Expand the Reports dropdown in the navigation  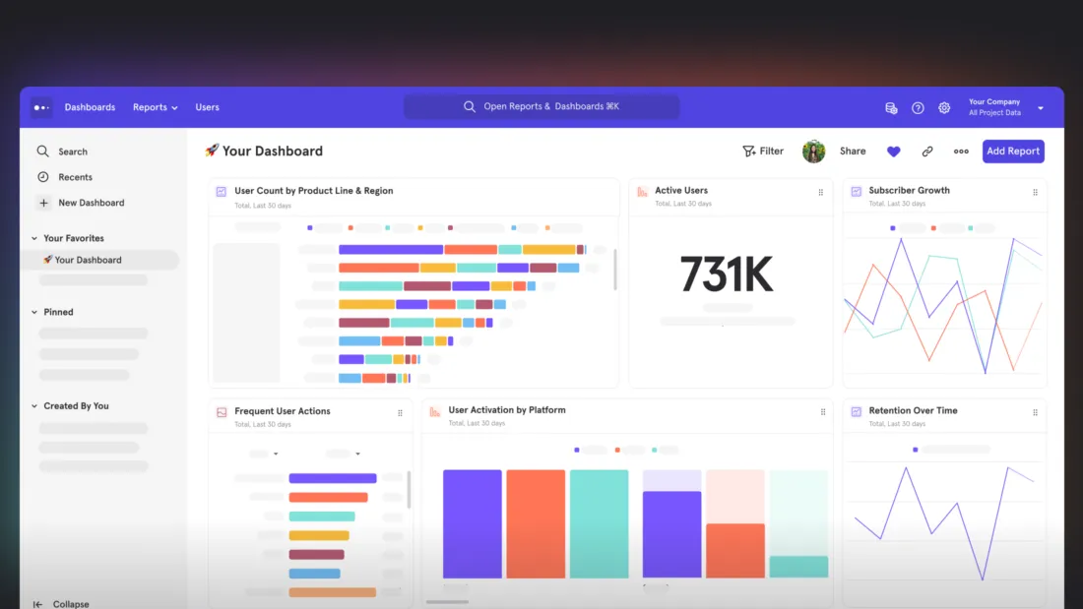155,107
